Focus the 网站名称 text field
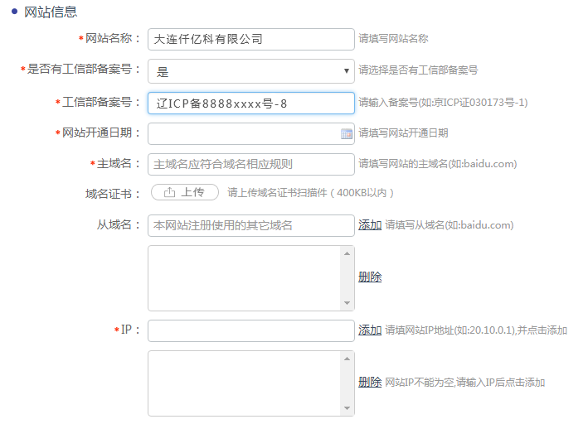 pyautogui.click(x=250, y=39)
